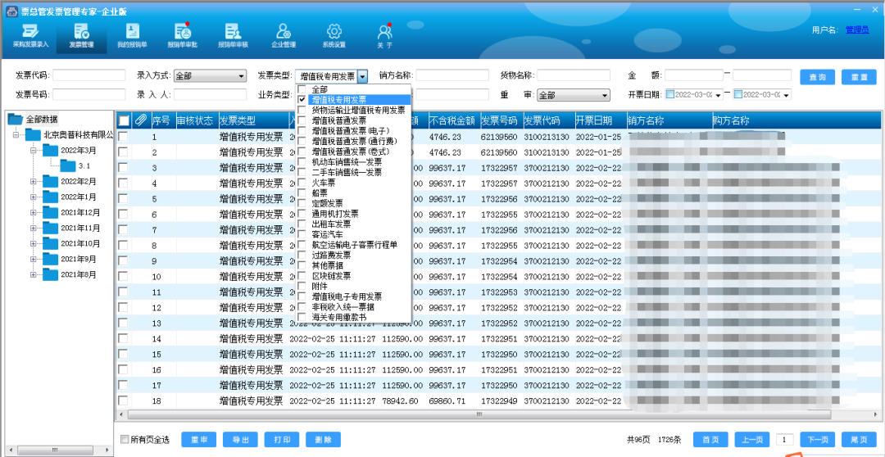Image resolution: width=885 pixels, height=457 pixels.
Task: Check the 增值税普通发票 (电子) option
Action: [302, 131]
